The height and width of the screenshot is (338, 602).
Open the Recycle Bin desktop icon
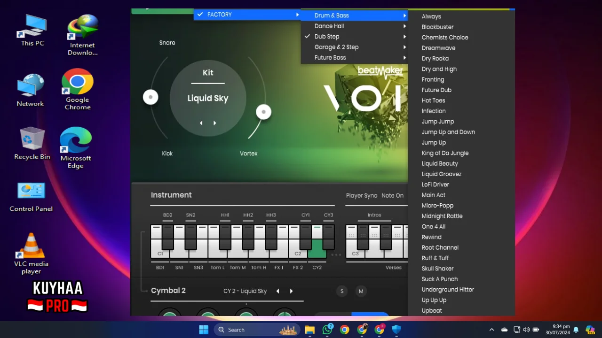pyautogui.click(x=32, y=143)
